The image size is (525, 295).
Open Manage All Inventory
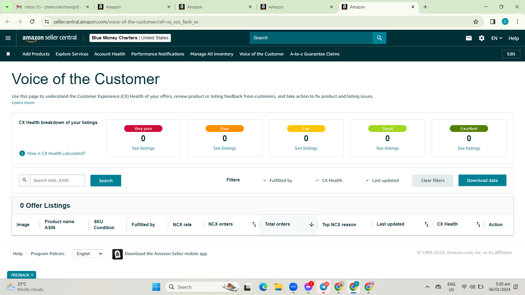tap(212, 54)
